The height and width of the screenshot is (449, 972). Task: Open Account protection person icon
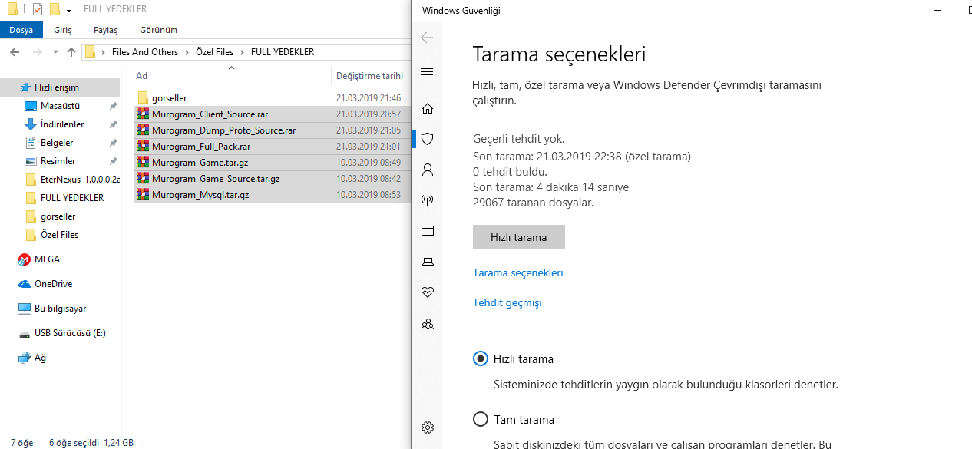tap(428, 170)
